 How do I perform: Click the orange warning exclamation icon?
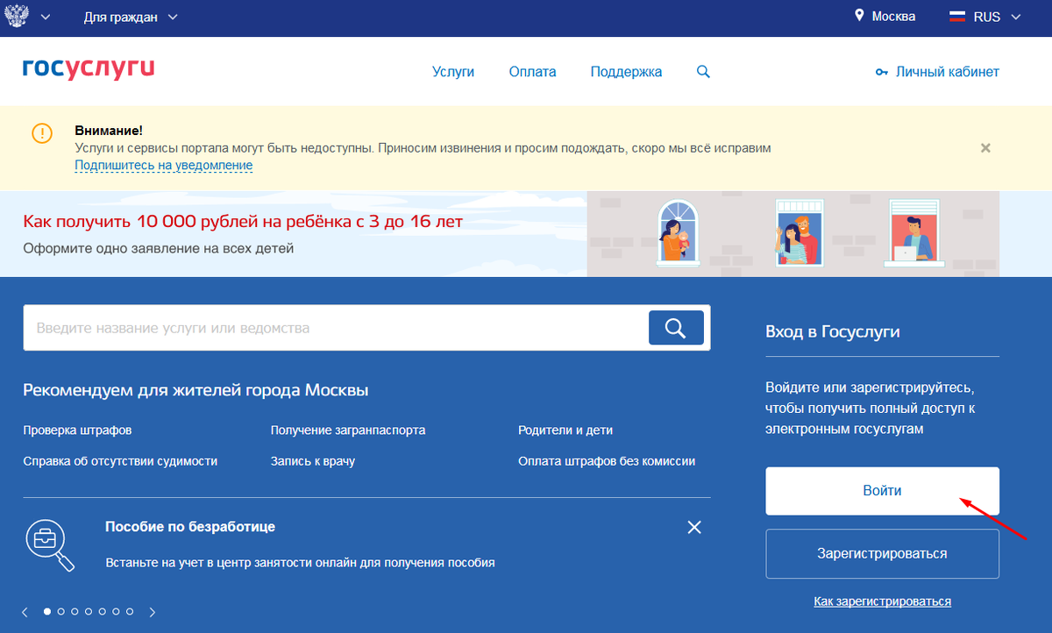pyautogui.click(x=42, y=133)
